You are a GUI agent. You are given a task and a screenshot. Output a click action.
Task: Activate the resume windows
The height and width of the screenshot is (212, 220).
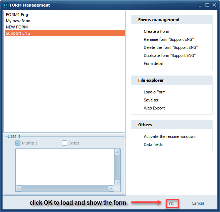click(x=169, y=136)
